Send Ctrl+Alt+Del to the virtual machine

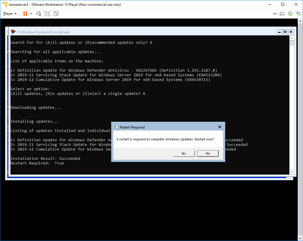(39, 14)
